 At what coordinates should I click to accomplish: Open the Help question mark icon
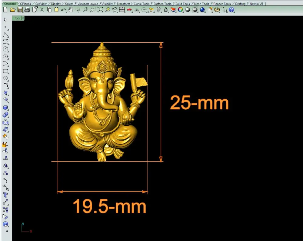[x=231, y=10]
